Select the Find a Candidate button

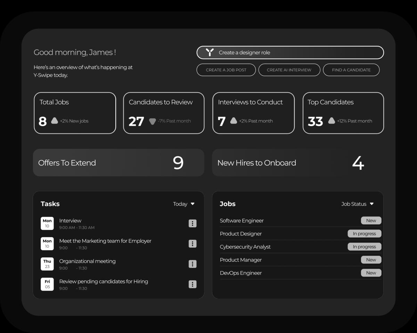351,70
